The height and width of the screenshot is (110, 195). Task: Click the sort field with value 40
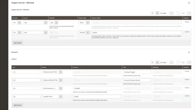click(26, 97)
